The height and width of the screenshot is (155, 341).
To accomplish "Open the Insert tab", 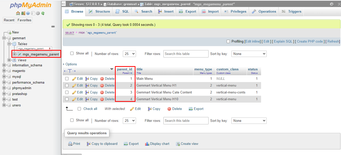I will 165,12.
